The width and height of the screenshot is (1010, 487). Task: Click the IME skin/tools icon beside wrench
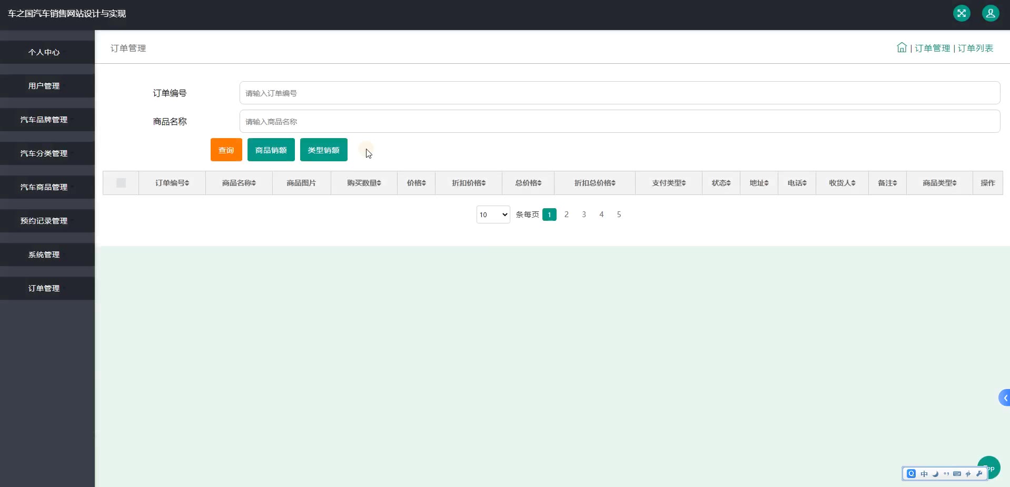968,473
